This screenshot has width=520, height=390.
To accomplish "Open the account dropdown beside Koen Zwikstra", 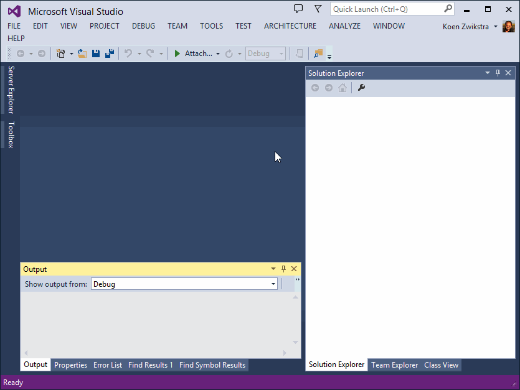I will (496, 27).
